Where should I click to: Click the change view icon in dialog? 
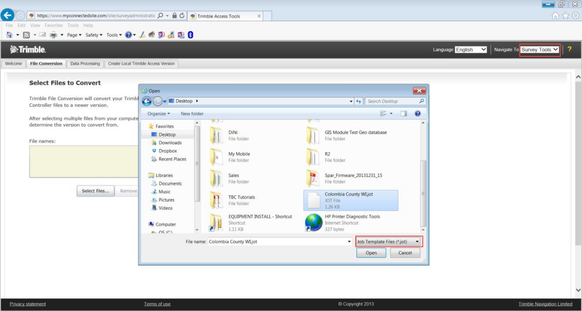tap(383, 113)
